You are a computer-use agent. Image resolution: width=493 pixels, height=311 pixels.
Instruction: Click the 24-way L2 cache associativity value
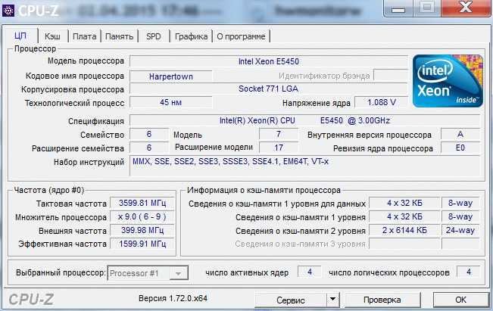tap(460, 230)
